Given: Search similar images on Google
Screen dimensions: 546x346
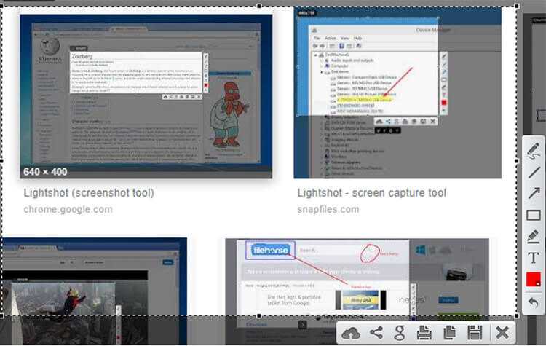Looking at the screenshot, I should 400,333.
